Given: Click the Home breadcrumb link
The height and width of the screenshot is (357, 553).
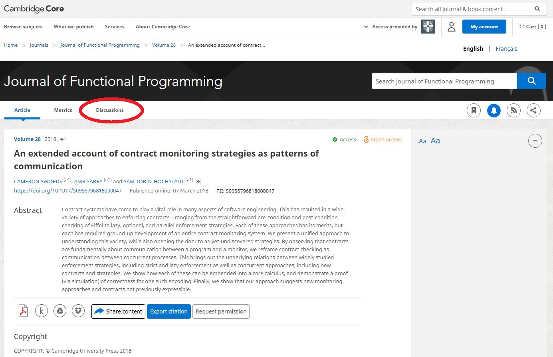Looking at the screenshot, I should click(11, 45).
